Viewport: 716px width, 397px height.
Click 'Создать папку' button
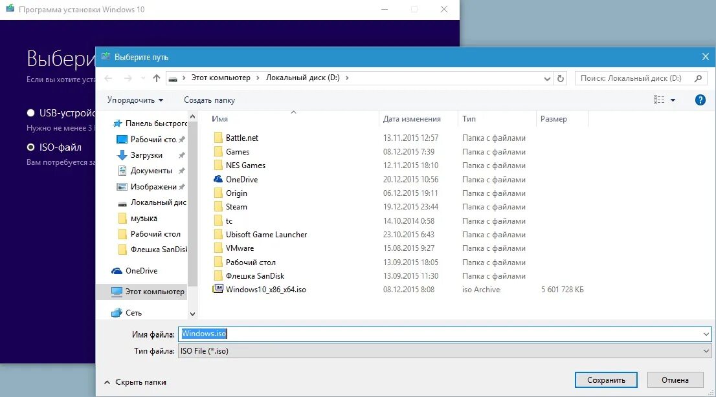click(210, 100)
